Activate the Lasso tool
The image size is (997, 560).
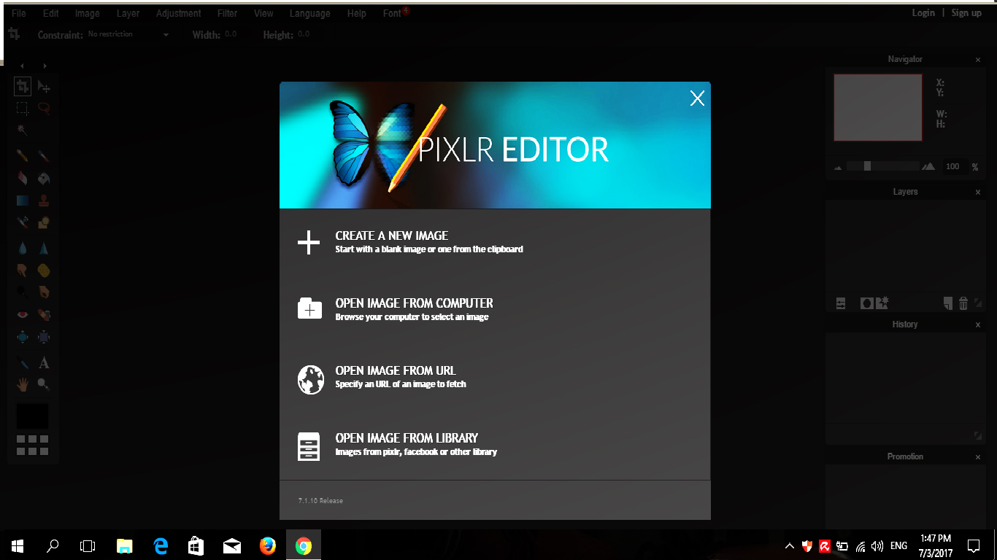[44, 108]
